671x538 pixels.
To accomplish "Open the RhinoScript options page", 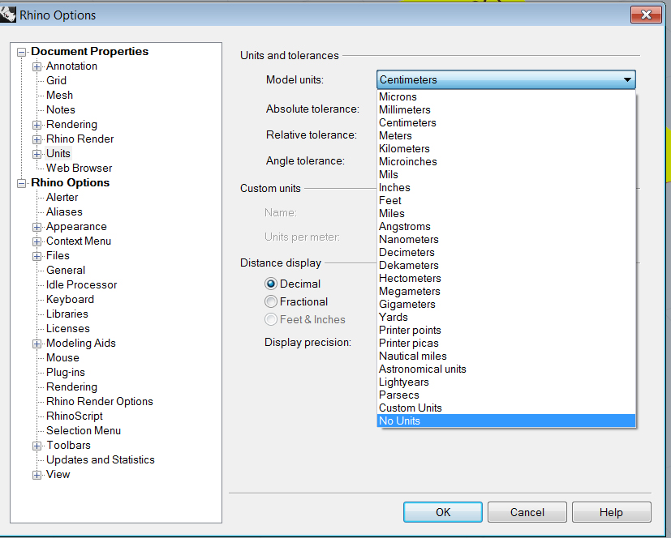I will point(75,416).
